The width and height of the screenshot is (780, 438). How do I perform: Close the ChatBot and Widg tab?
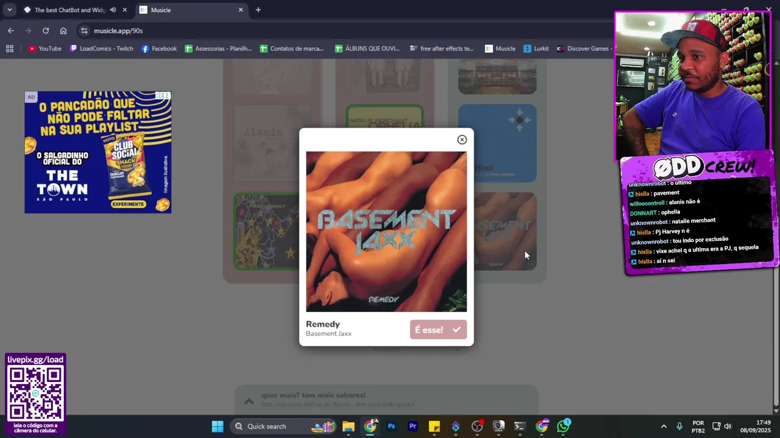(125, 10)
